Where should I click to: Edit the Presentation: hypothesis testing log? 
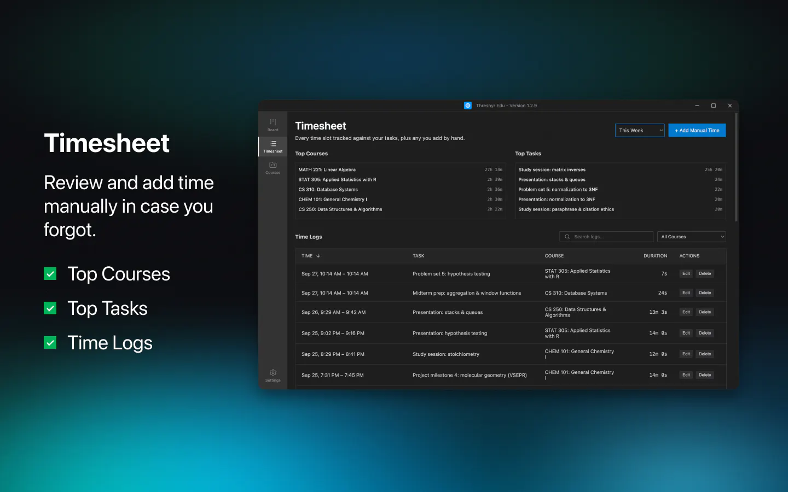(686, 333)
